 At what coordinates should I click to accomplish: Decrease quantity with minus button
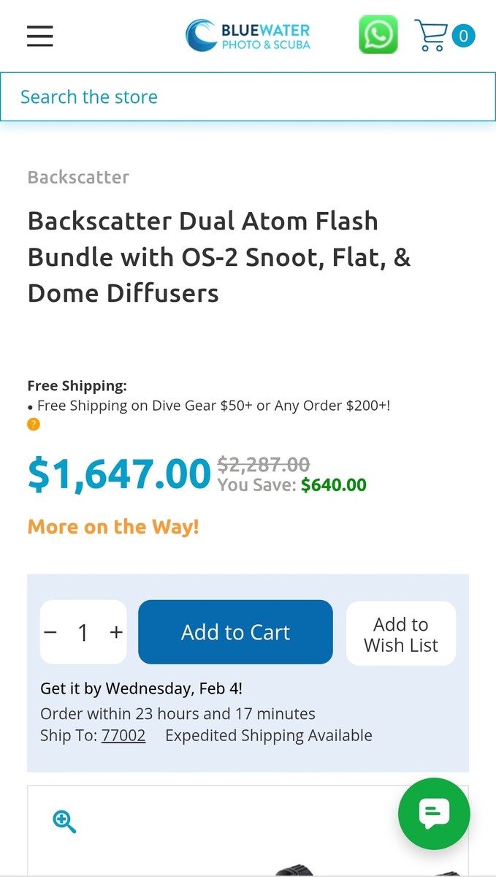tap(50, 632)
